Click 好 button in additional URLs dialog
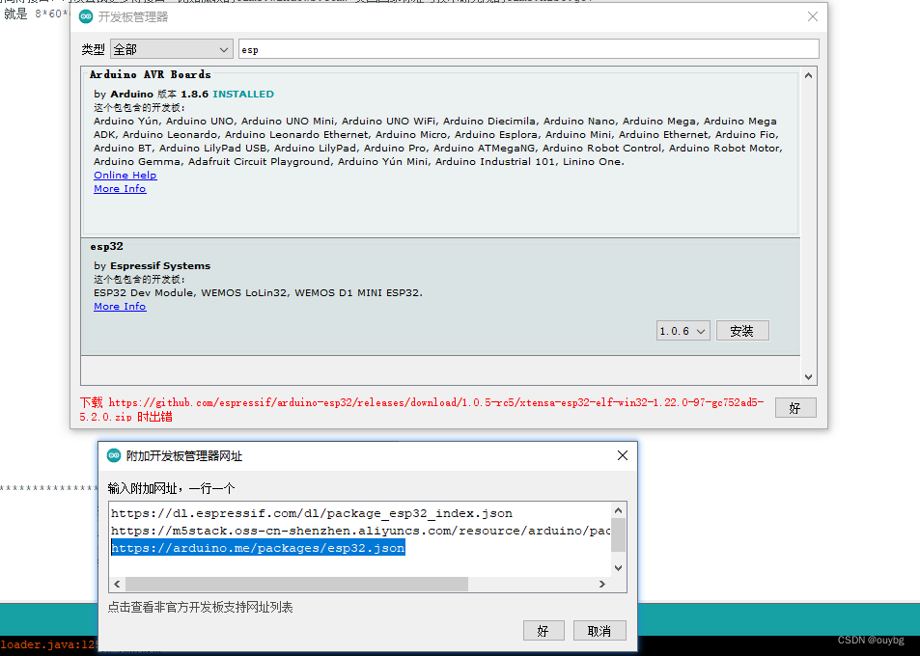Screen dimensions: 920x656 544,631
